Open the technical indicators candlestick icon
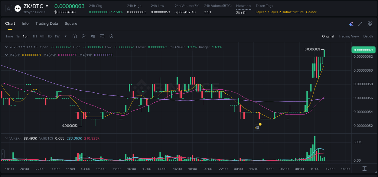Image resolution: width=378 pixels, height=177 pixels. [x=93, y=36]
